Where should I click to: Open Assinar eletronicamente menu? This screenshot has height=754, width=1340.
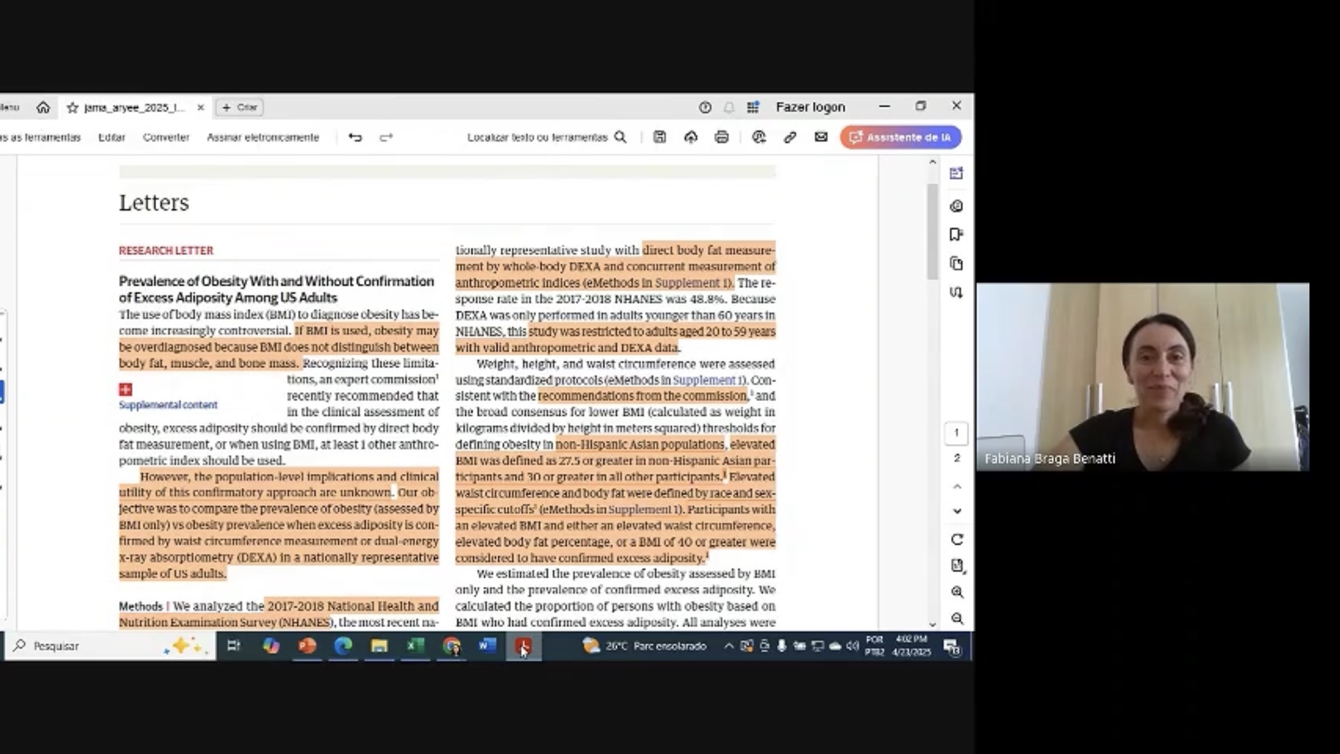262,137
